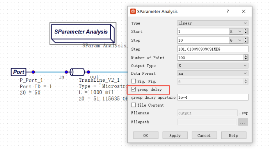Increase Number of Point with stepper

[246, 56]
